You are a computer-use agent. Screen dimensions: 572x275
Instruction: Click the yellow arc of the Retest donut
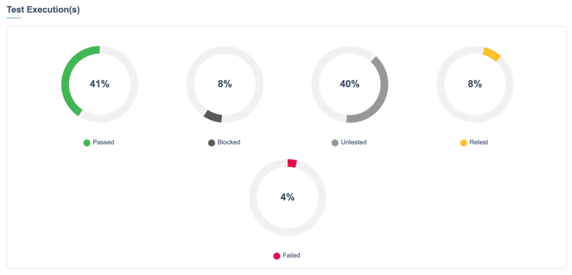click(492, 54)
